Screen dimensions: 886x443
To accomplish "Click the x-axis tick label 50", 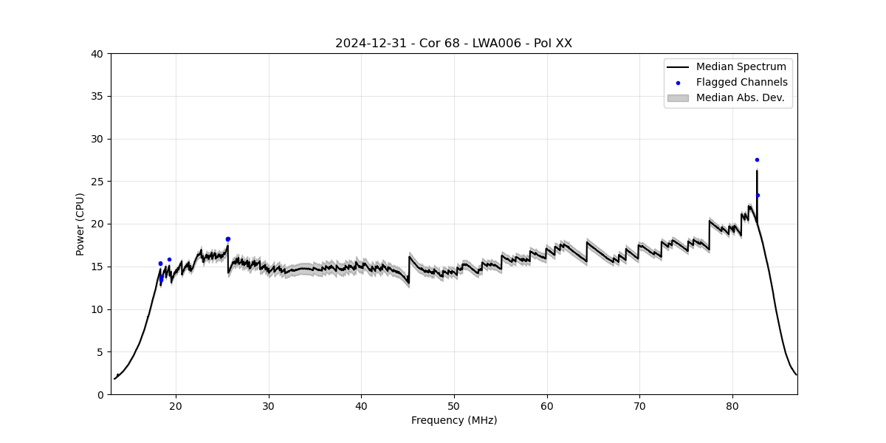I will 454,405.
